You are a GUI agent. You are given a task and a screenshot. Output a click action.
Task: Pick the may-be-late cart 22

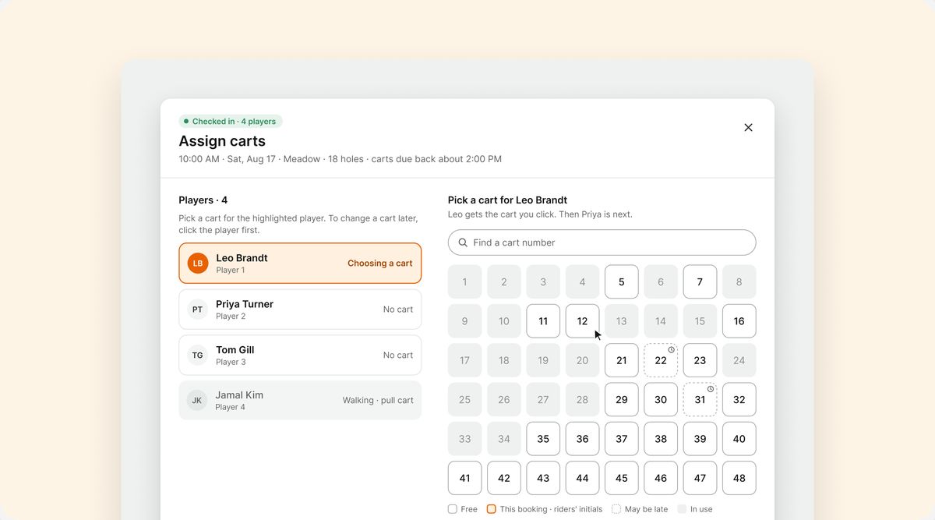coord(661,360)
